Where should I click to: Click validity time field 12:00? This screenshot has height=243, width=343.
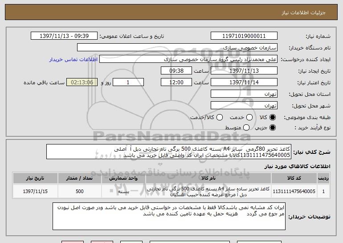coord(176,82)
